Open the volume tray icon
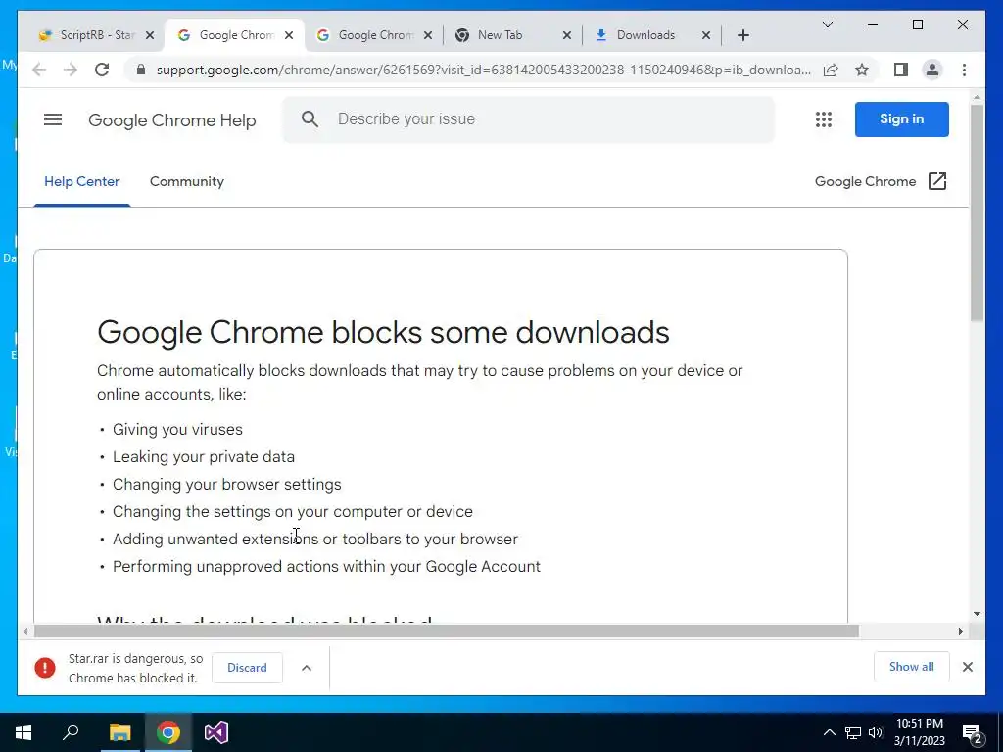1003x752 pixels. 876,732
